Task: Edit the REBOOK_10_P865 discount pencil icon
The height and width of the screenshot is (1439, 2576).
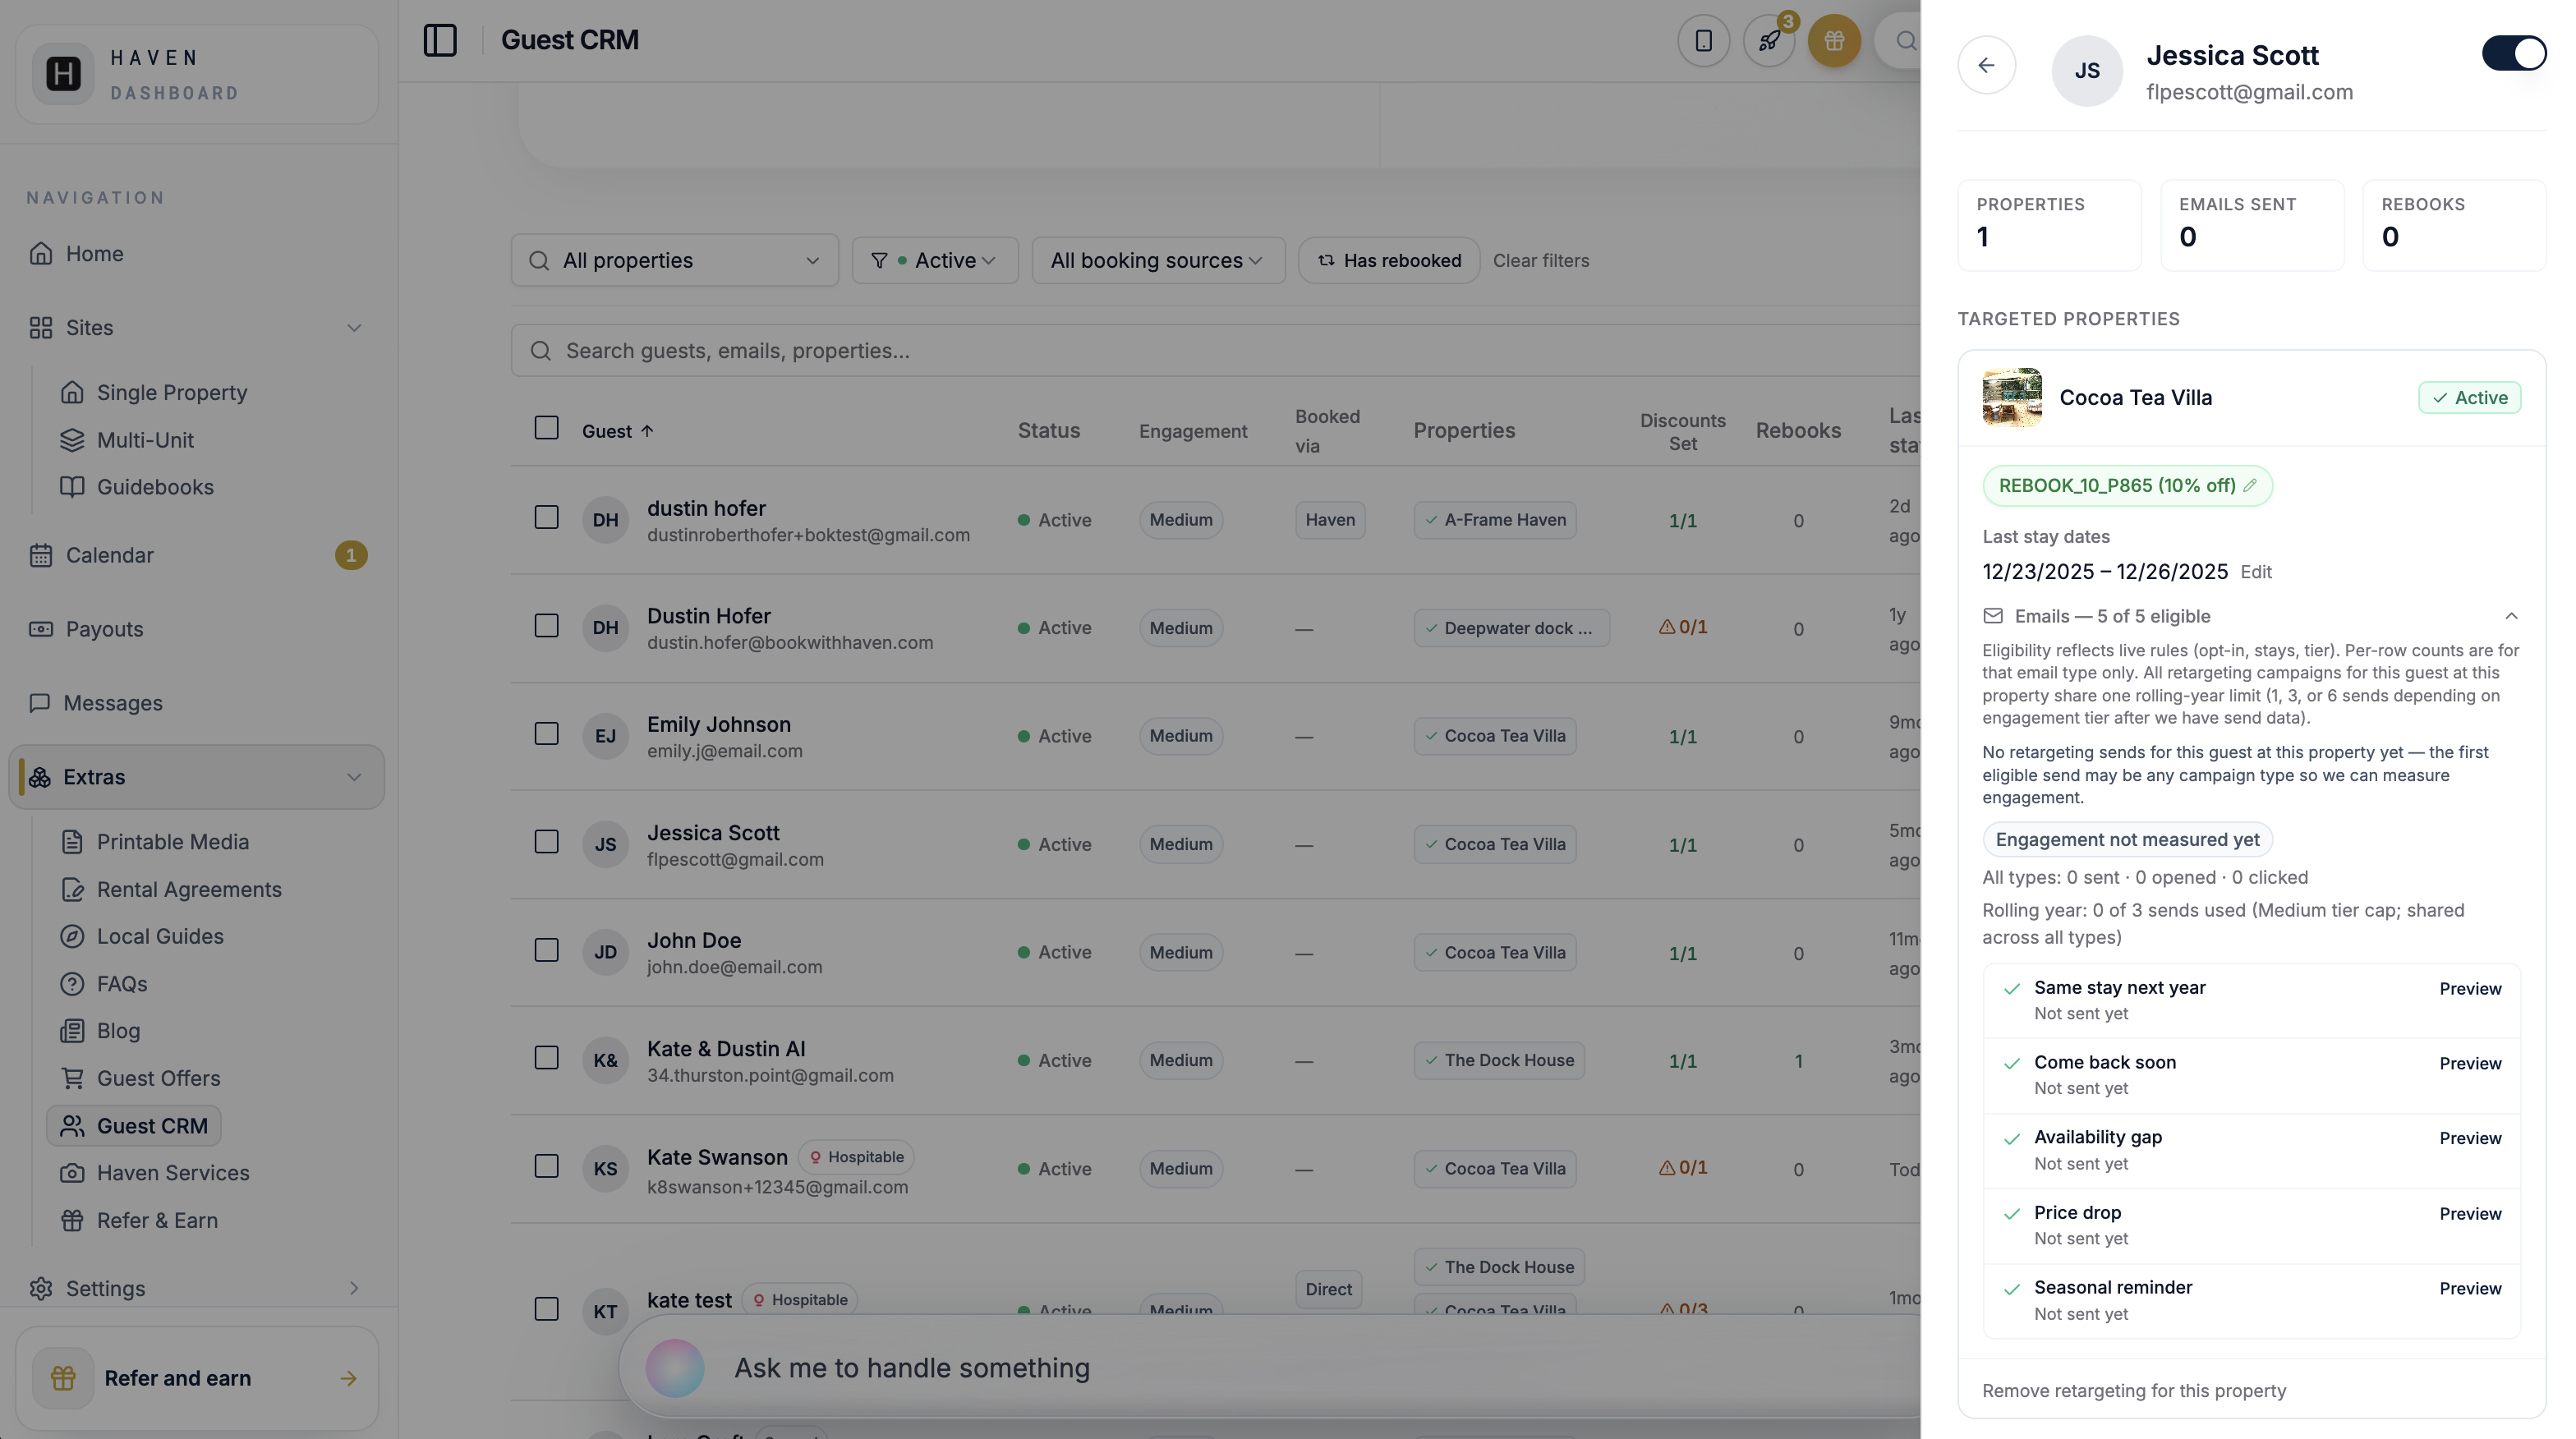Action: coord(2250,485)
